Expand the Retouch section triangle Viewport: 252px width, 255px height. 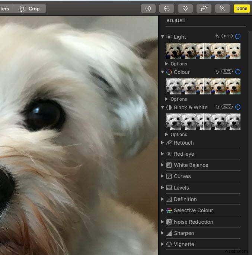pos(162,143)
